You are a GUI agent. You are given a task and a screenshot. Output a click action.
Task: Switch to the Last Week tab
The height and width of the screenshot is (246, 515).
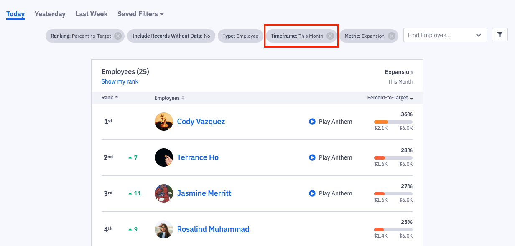[x=92, y=14]
